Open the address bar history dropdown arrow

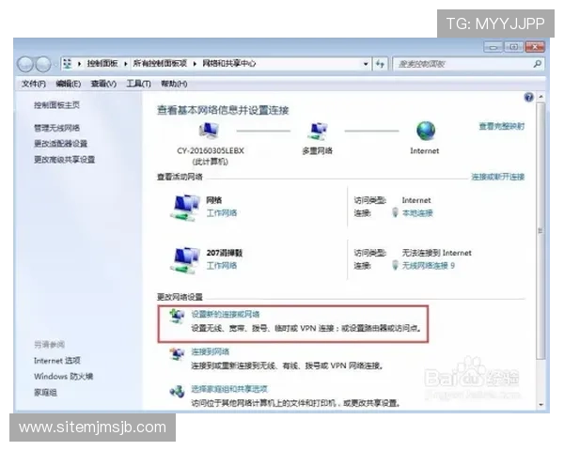pyautogui.click(x=366, y=64)
